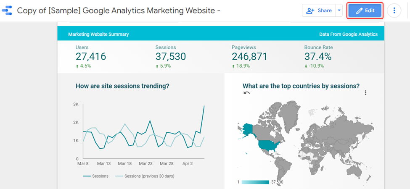Click the Data Studio logo icon
Screen dimensions: 410x189
(x=7, y=10)
